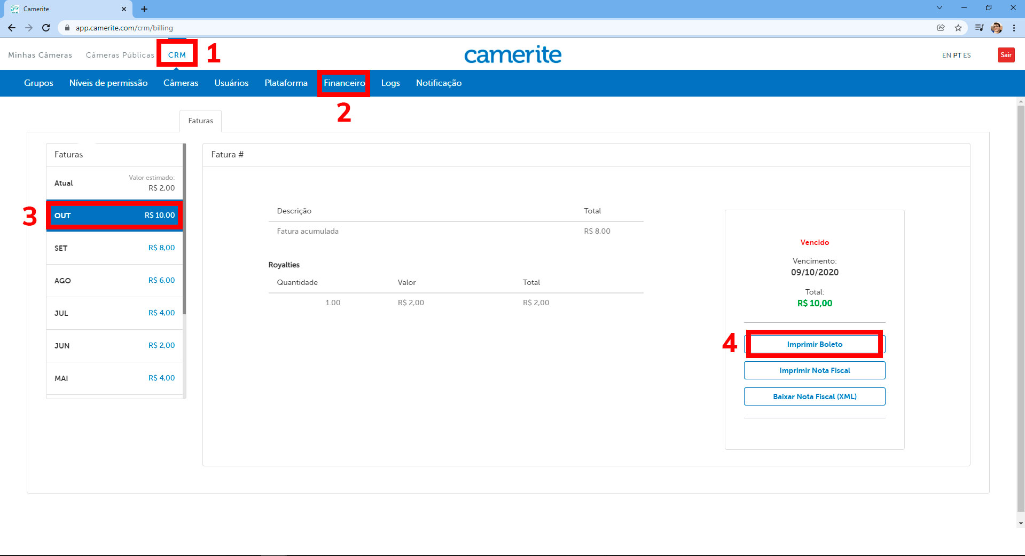The width and height of the screenshot is (1025, 556).
Task: Click Imprimir Nota Fiscal button
Action: [814, 370]
